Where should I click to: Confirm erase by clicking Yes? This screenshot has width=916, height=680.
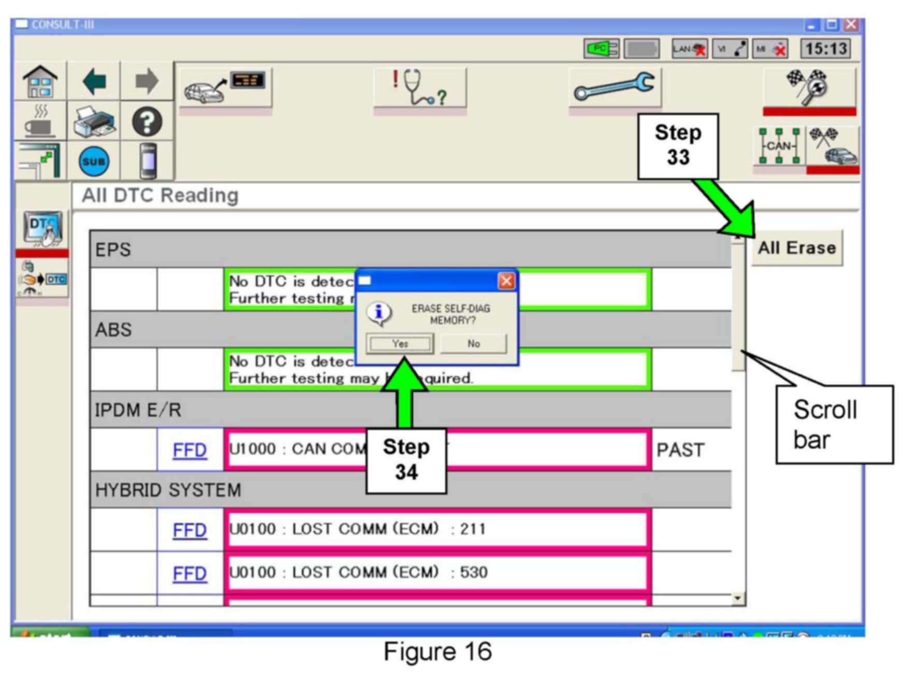[x=400, y=343]
